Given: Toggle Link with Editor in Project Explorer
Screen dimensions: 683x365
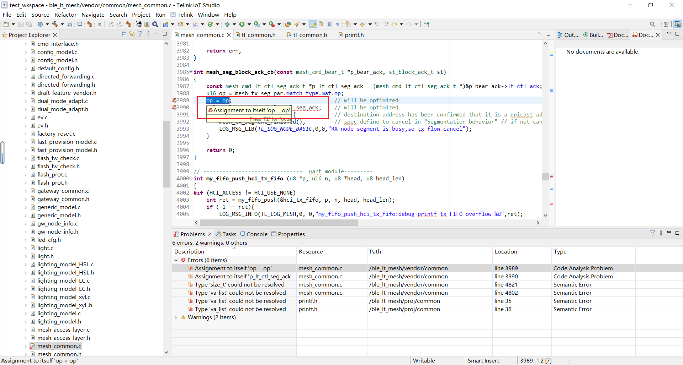Looking at the screenshot, I should tap(132, 34).
